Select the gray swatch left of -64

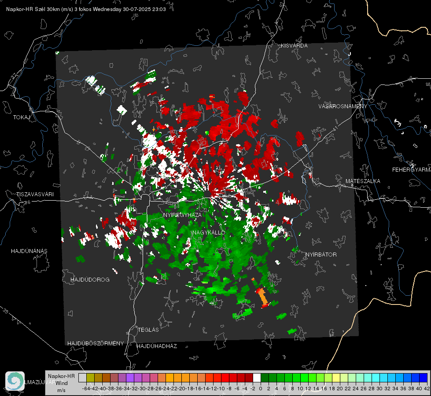pos(82,378)
